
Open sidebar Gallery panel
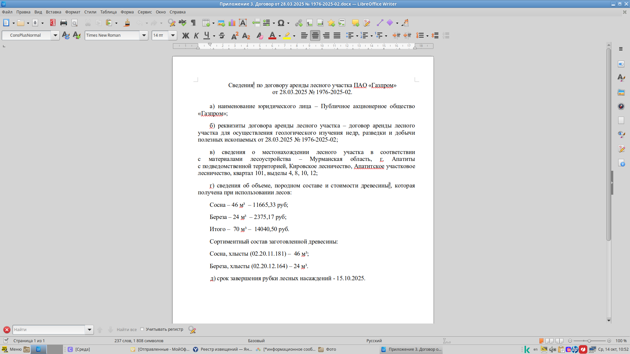point(621,92)
